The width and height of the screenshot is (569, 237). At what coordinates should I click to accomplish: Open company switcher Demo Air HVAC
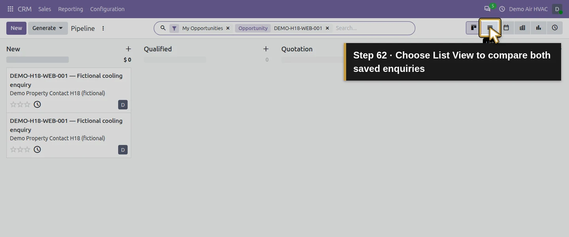point(528,9)
